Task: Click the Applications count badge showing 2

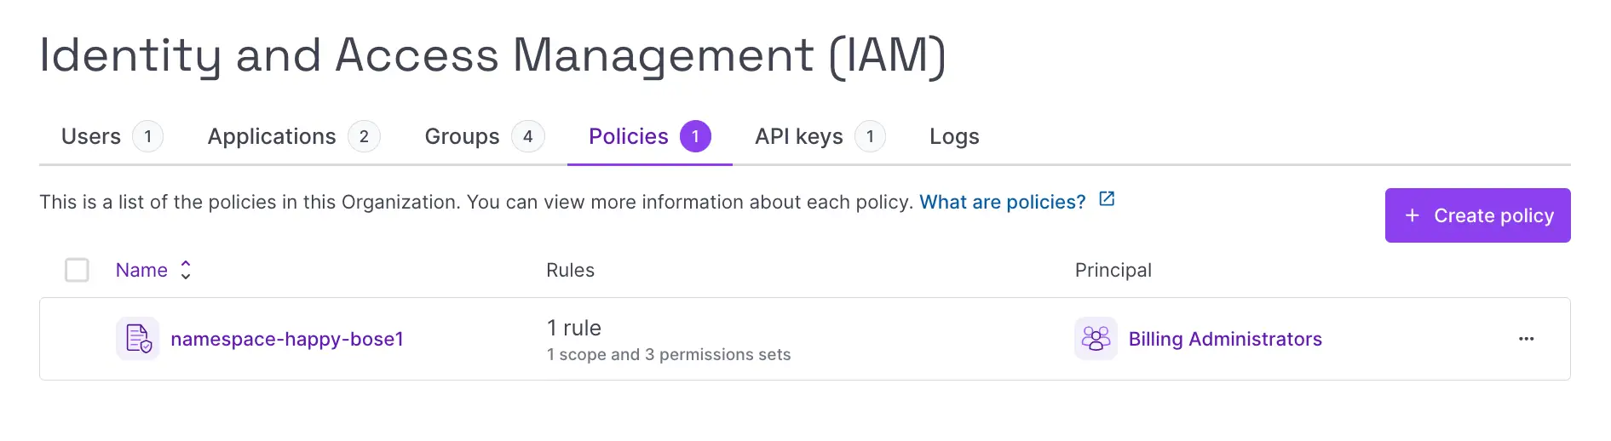Action: click(x=364, y=136)
